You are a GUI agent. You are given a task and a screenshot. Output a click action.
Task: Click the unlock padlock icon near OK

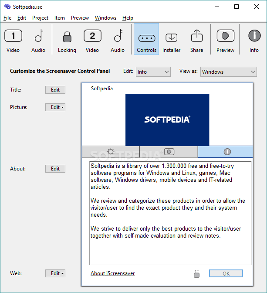(x=196, y=274)
